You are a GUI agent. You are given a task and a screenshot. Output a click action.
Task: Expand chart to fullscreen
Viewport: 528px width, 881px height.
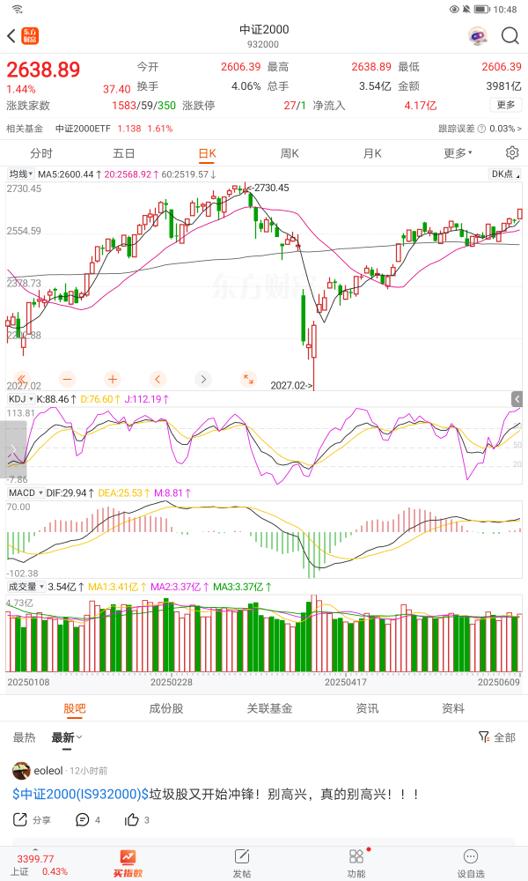(248, 379)
